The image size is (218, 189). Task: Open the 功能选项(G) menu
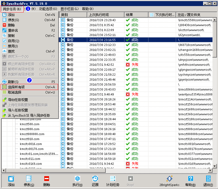[x=48, y=9]
